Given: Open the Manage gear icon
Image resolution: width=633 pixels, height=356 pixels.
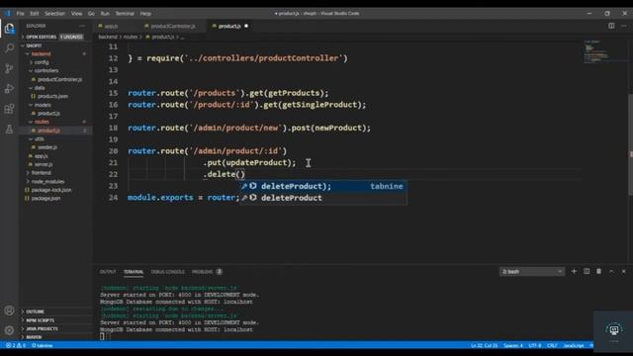Looking at the screenshot, I should coord(9,330).
